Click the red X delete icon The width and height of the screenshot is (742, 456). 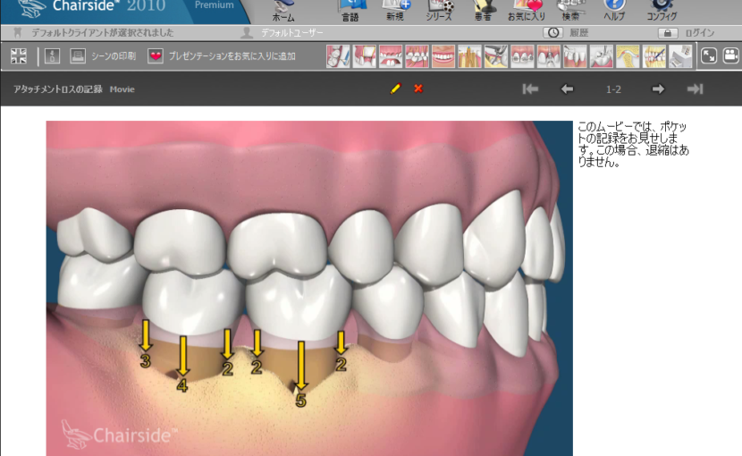pos(418,89)
